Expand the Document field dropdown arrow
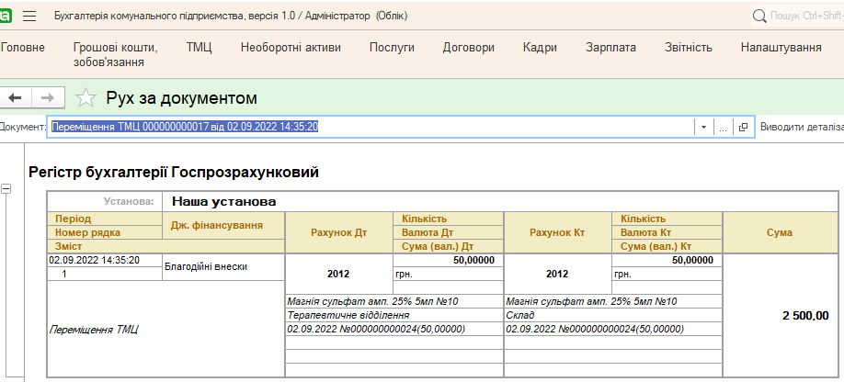844x382 pixels. click(703, 128)
